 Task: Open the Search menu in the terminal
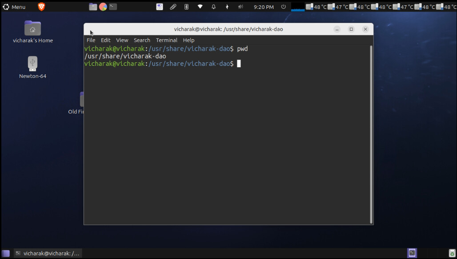(142, 40)
